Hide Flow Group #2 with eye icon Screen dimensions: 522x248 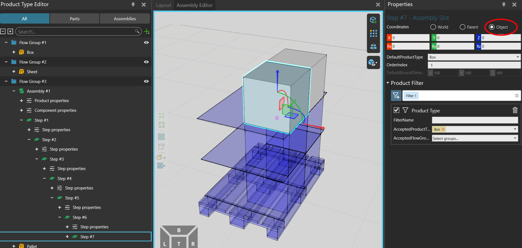tap(146, 62)
